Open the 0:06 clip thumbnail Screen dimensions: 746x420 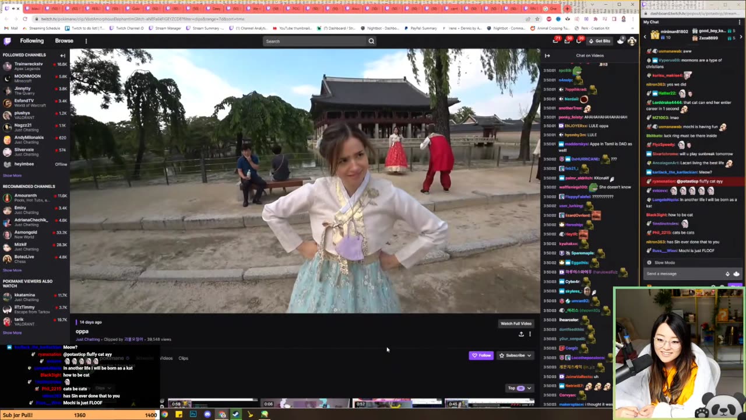coord(305,403)
